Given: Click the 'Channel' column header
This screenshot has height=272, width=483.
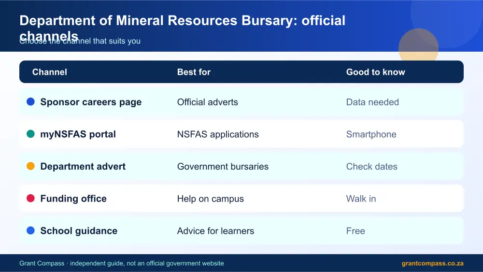Looking at the screenshot, I should pos(50,72).
